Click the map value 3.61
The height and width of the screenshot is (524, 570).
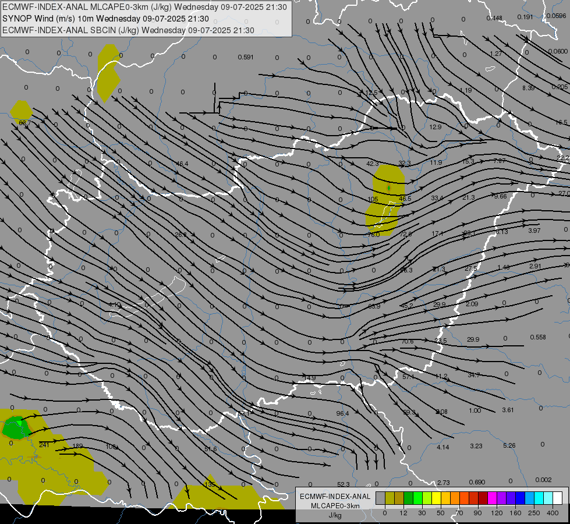(508, 410)
